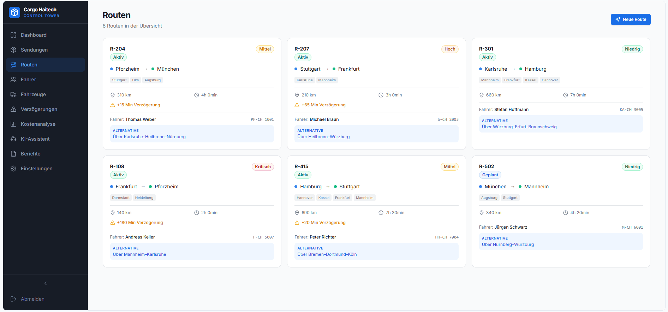Click the Ulm waypoint tag in R-204

[136, 80]
